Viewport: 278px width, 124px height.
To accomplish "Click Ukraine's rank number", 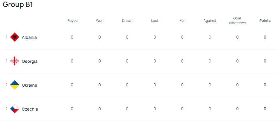I will point(7,85).
